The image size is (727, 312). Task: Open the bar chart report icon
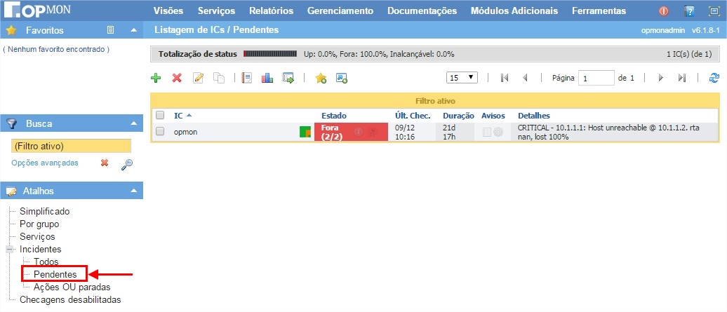coord(267,79)
